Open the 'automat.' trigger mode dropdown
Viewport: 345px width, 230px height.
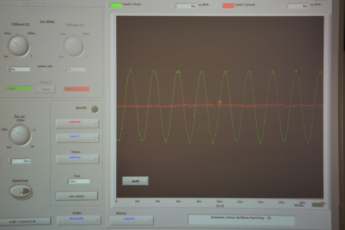point(77,123)
